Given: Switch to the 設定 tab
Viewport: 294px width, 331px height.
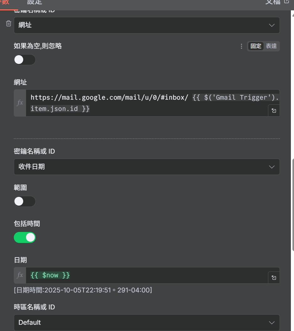Looking at the screenshot, I should click(34, 3).
